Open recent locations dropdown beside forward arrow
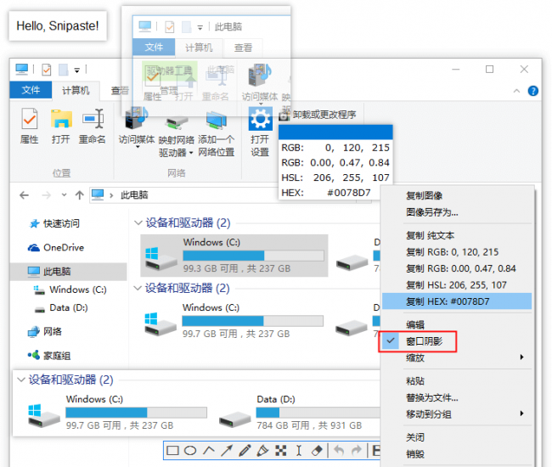The height and width of the screenshot is (467, 552). 64,194
